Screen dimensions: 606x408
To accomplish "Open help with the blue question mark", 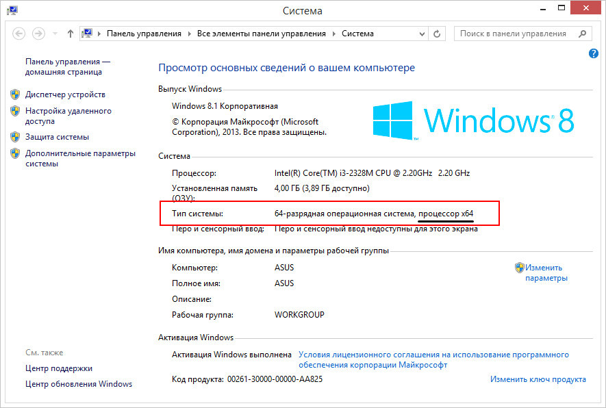I will point(593,53).
